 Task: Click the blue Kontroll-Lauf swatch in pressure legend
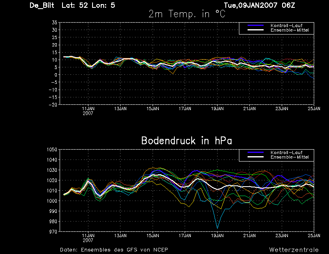255,152
